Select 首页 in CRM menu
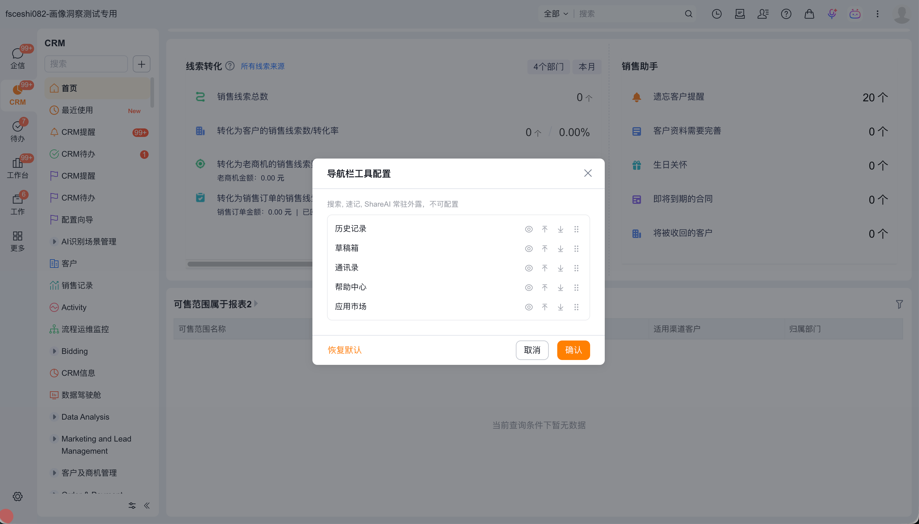The height and width of the screenshot is (524, 919). coord(69,88)
